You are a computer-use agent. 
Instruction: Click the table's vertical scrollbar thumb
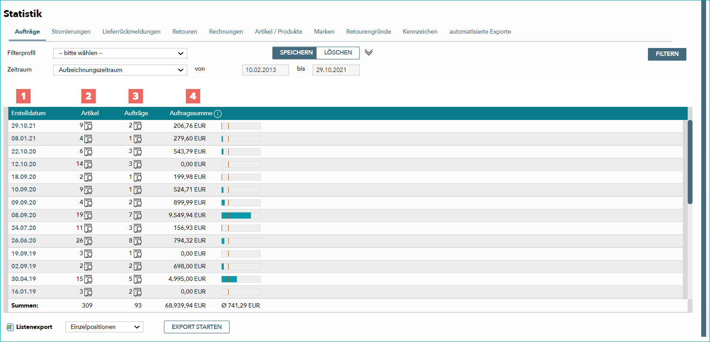coord(690,162)
